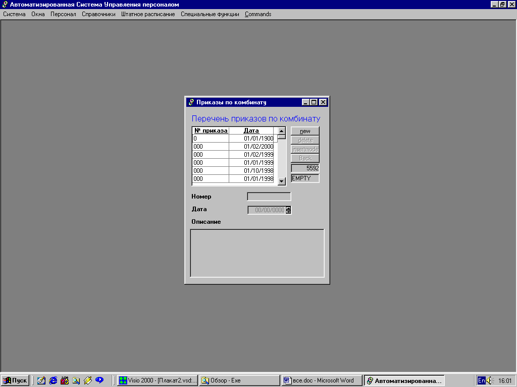Open the Штатное расписание menu
Viewport: 517px width, 387px height.
coord(148,14)
